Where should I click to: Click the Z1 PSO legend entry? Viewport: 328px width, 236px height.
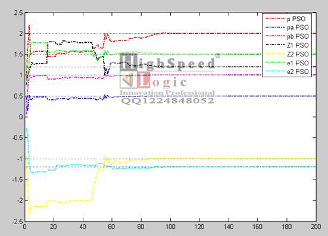pos(287,45)
